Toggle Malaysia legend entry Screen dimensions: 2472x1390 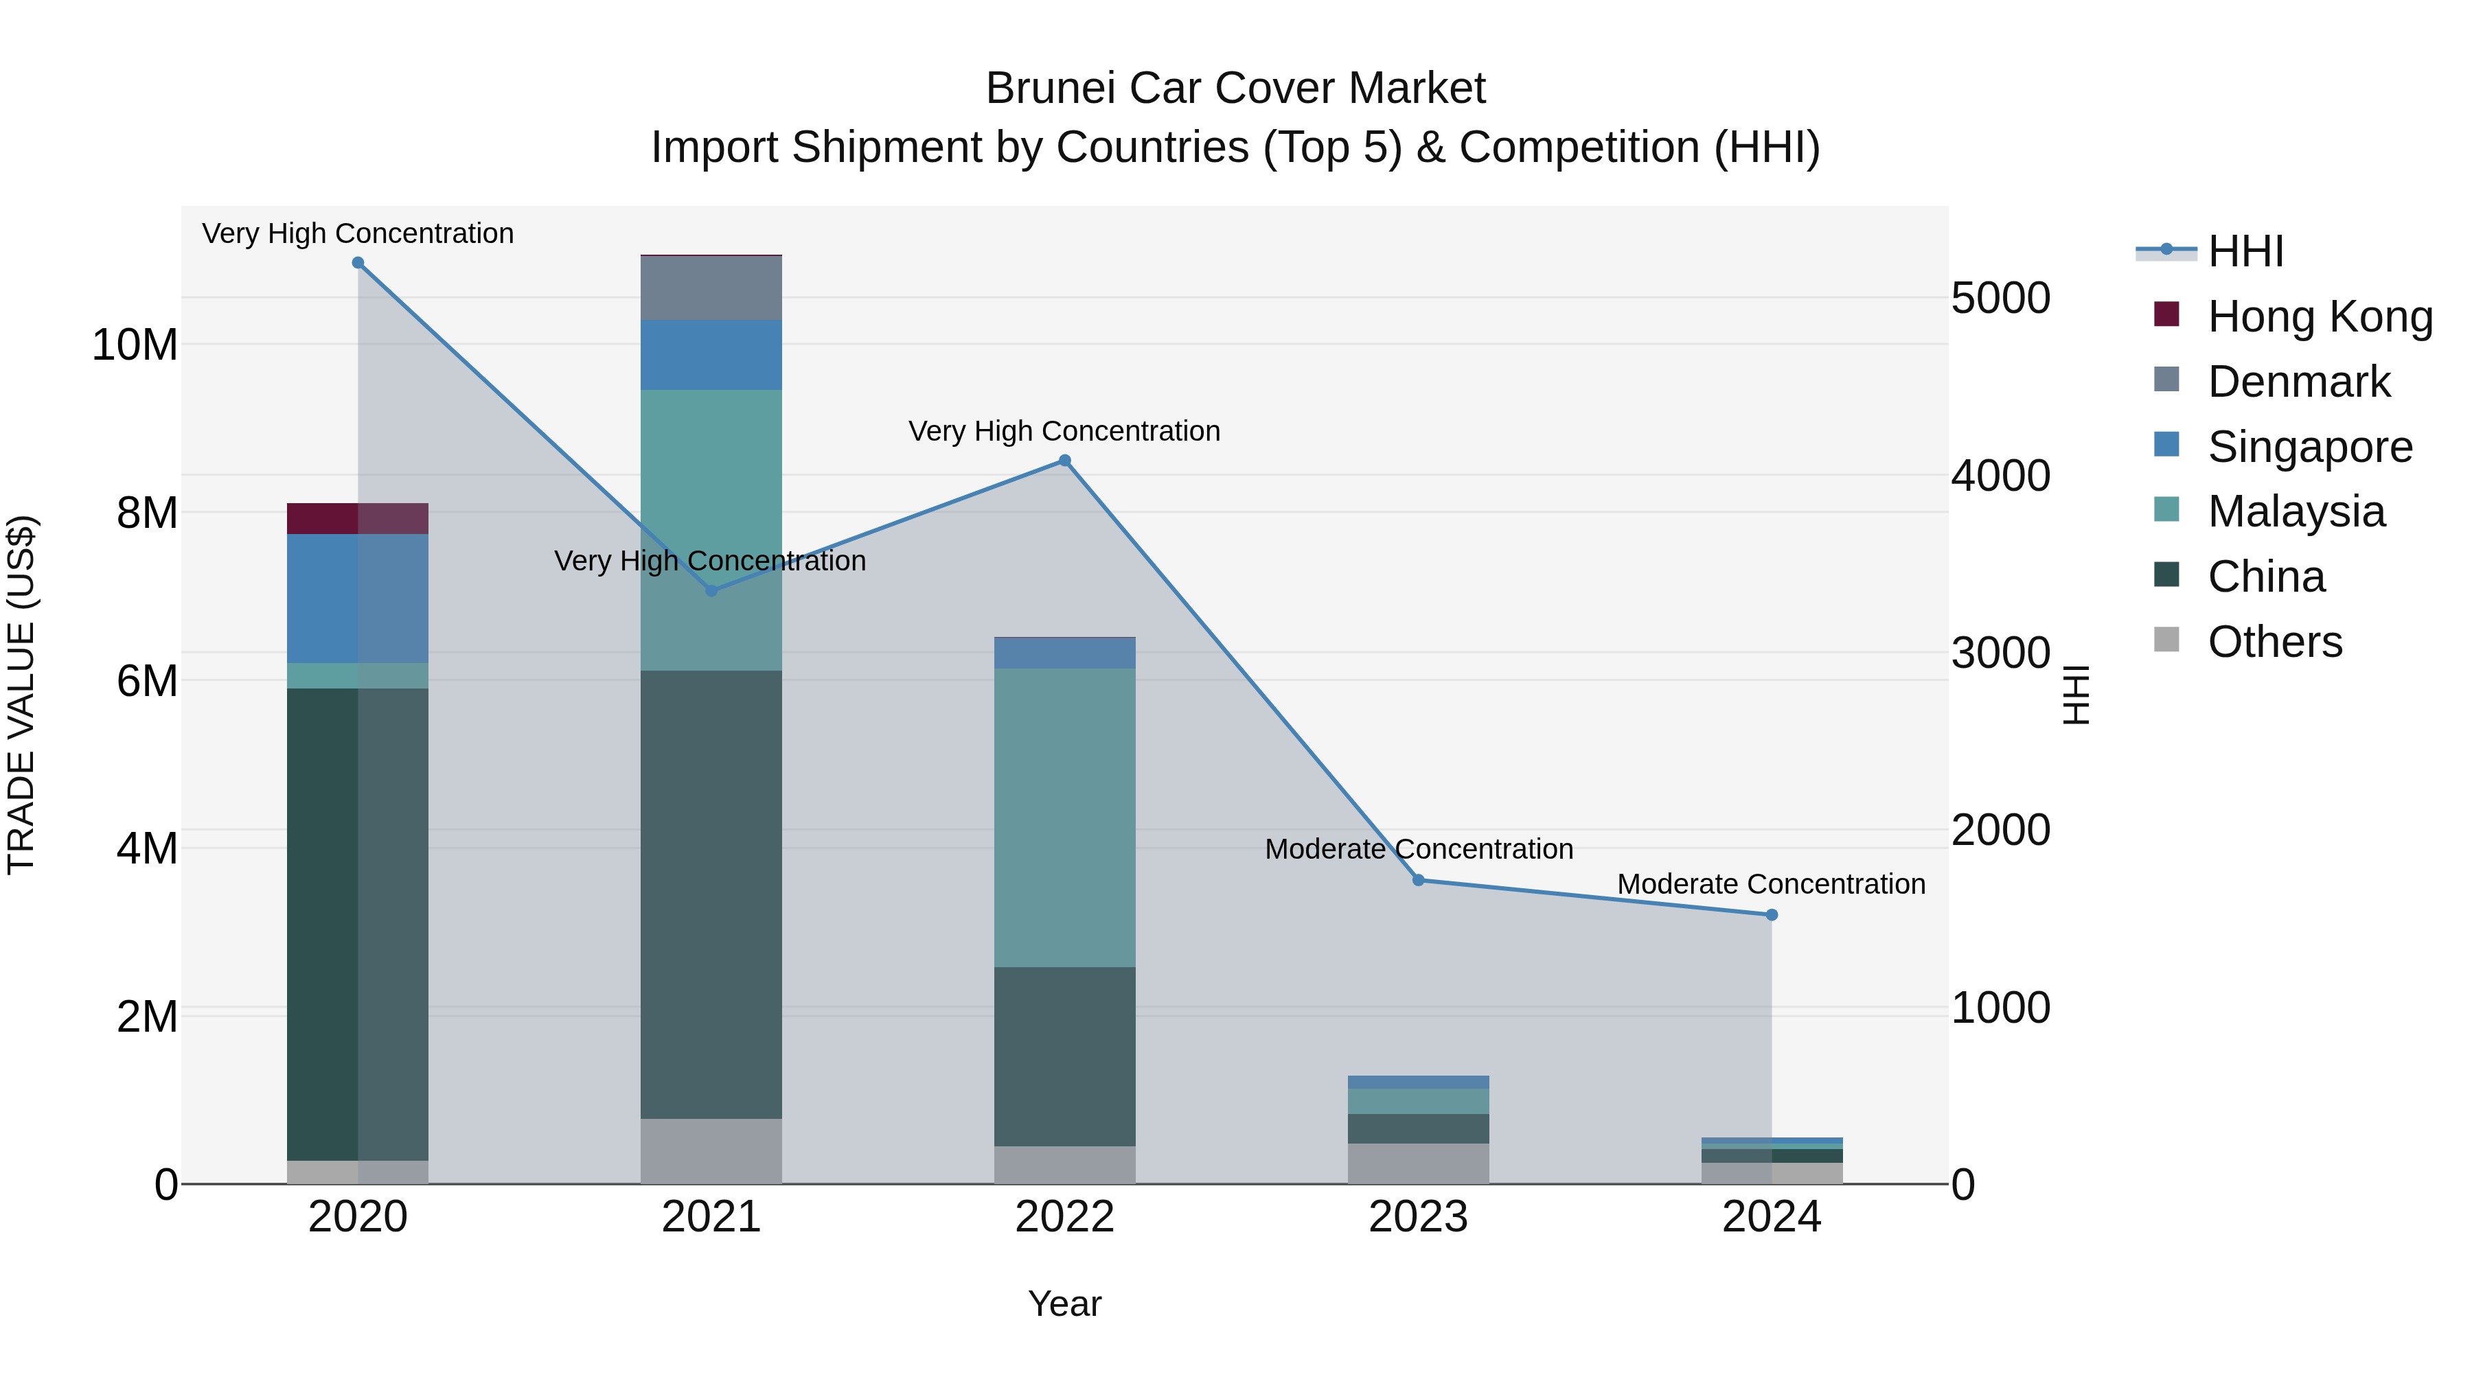tap(2269, 511)
